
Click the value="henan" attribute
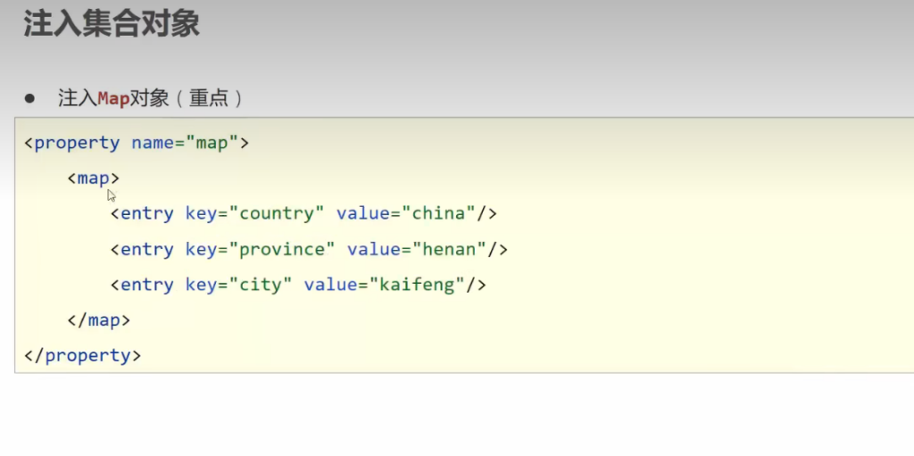pyautogui.click(x=417, y=249)
